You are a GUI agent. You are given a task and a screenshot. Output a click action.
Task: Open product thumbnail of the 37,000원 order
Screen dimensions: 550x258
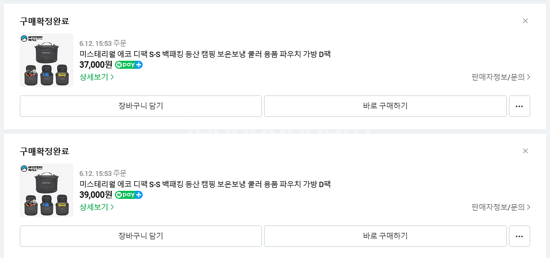tap(47, 60)
